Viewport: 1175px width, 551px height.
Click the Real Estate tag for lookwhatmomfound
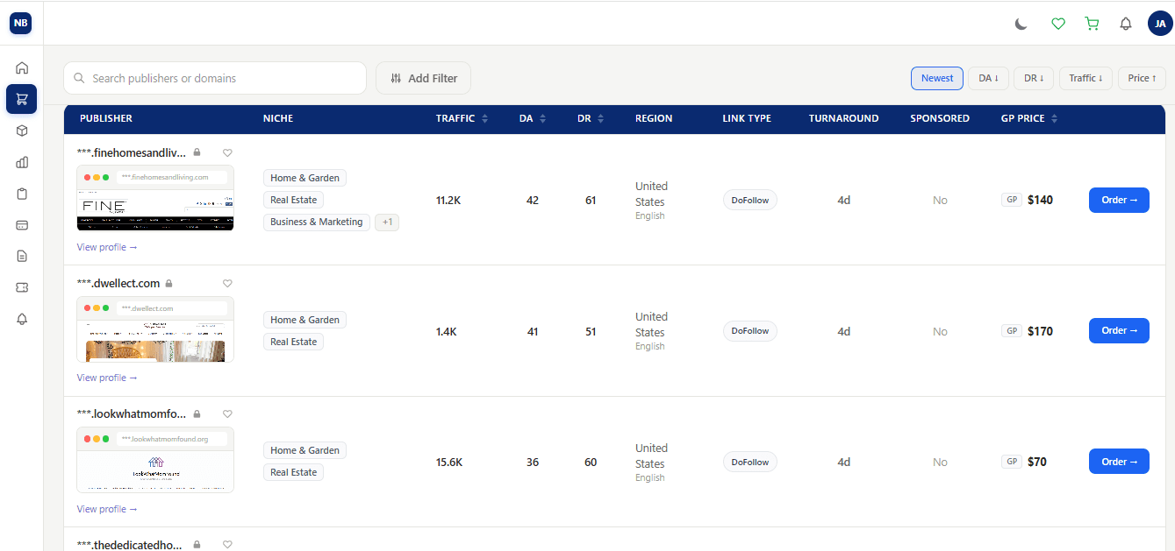(293, 472)
